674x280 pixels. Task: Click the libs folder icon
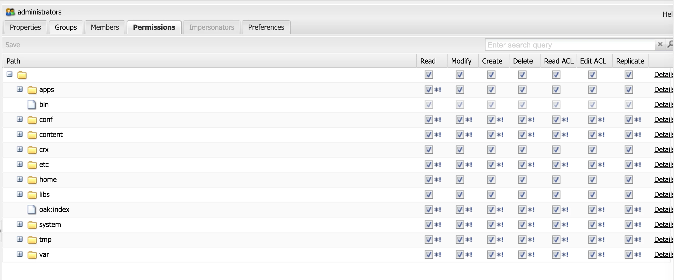click(32, 195)
